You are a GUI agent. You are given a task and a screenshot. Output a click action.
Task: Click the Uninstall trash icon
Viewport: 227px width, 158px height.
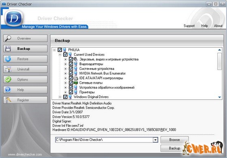pos(8,69)
